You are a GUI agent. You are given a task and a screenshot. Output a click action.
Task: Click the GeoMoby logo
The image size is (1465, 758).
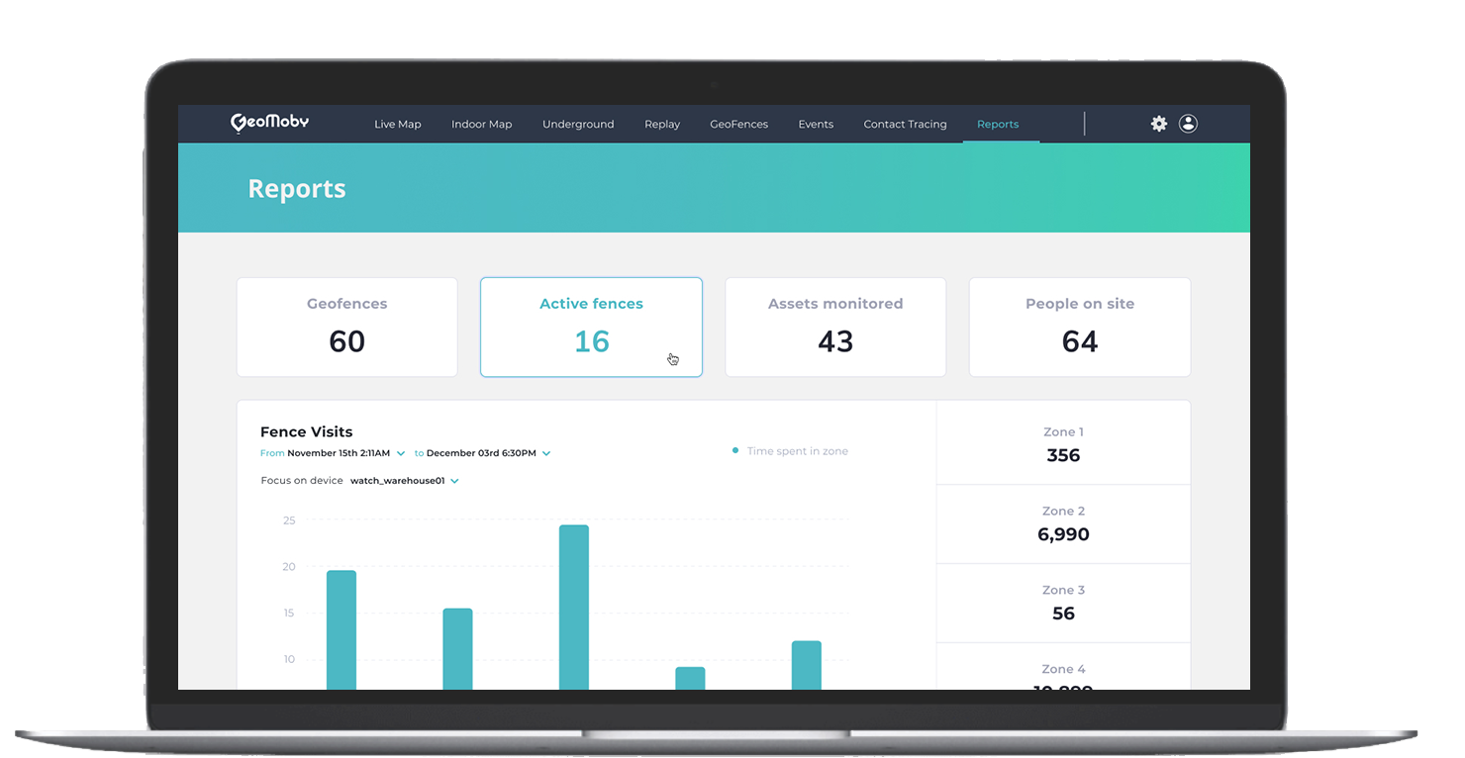(268, 122)
